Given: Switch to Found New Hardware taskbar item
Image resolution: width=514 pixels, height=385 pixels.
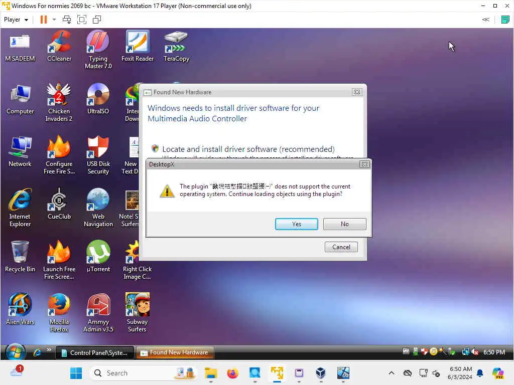Looking at the screenshot, I should (175, 352).
